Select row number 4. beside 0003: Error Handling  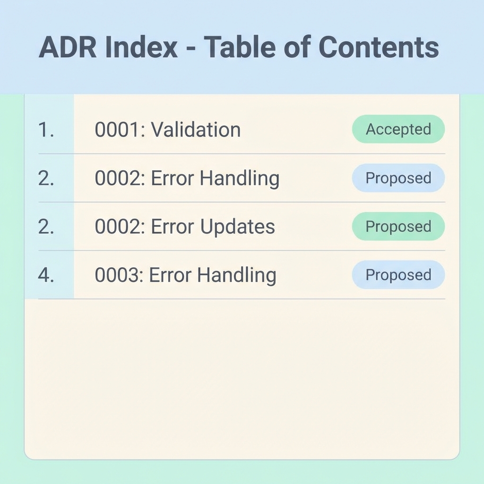[x=46, y=275]
